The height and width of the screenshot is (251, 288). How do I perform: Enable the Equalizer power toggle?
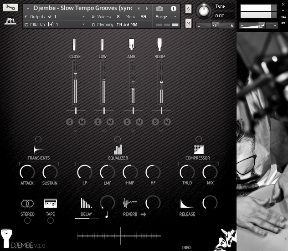[x=118, y=139]
